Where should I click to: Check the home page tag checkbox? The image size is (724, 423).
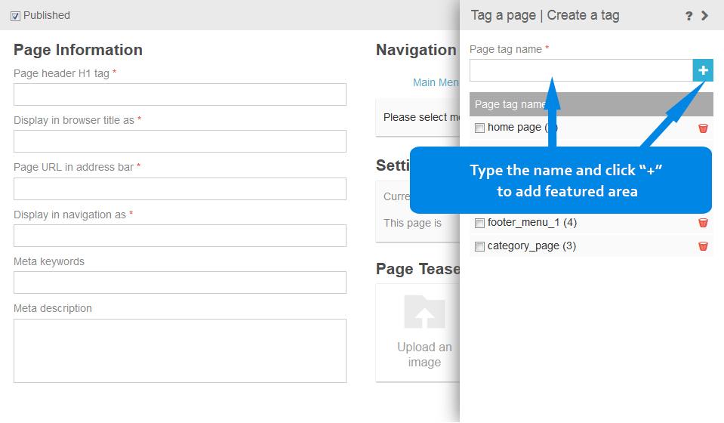479,128
